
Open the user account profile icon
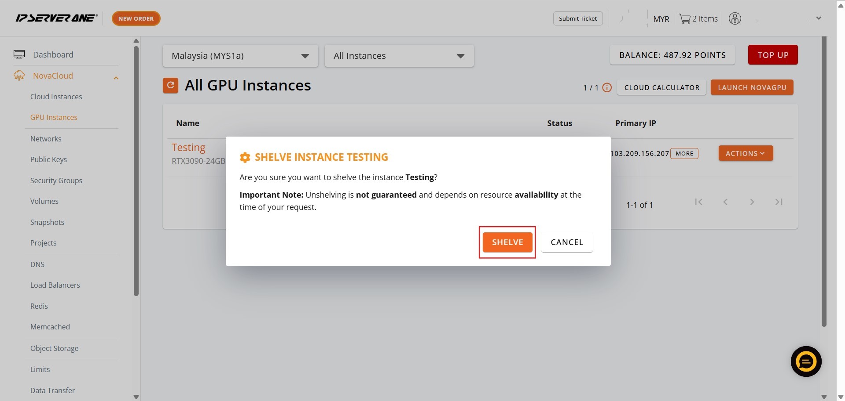pos(735,18)
